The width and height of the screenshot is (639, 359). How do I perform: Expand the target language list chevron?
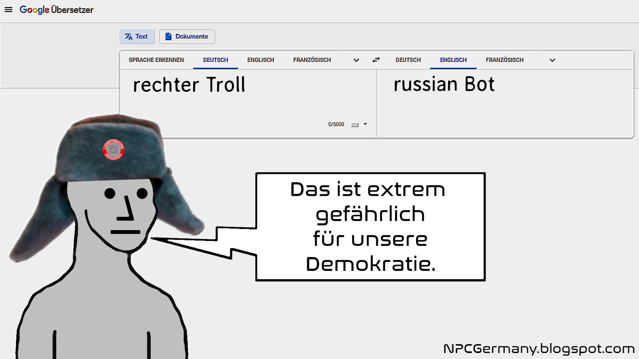click(552, 60)
